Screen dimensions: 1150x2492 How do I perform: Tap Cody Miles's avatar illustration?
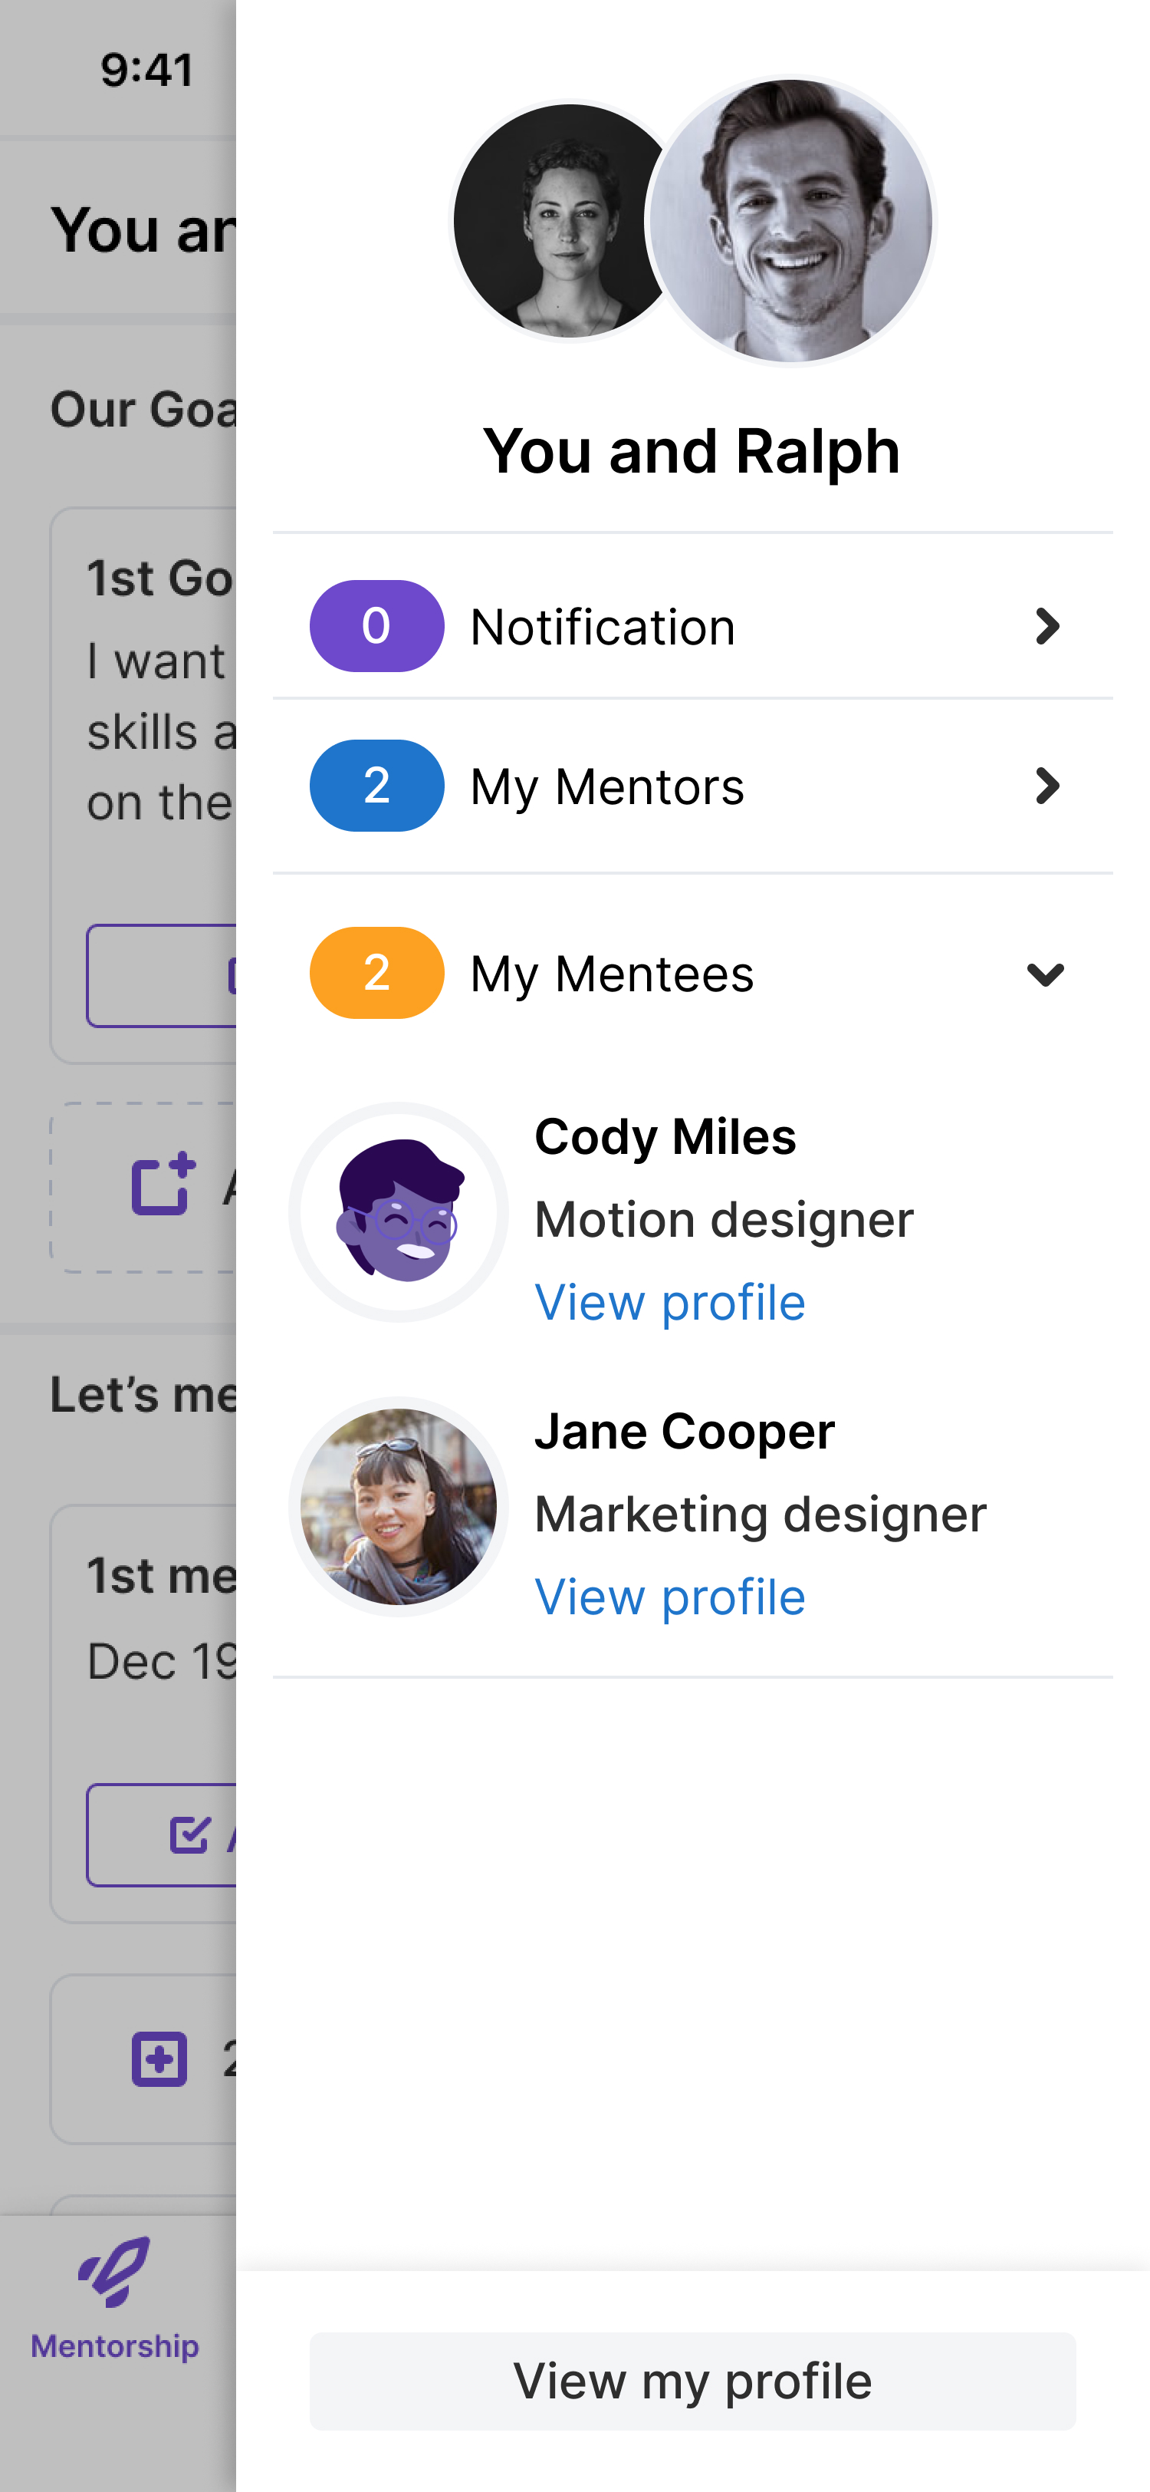pyautogui.click(x=399, y=1212)
